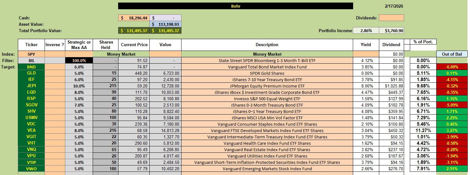Image resolution: width=470 pixels, height=175 pixels.
Task: Select the JEPI ticker cell
Action: 31,86
